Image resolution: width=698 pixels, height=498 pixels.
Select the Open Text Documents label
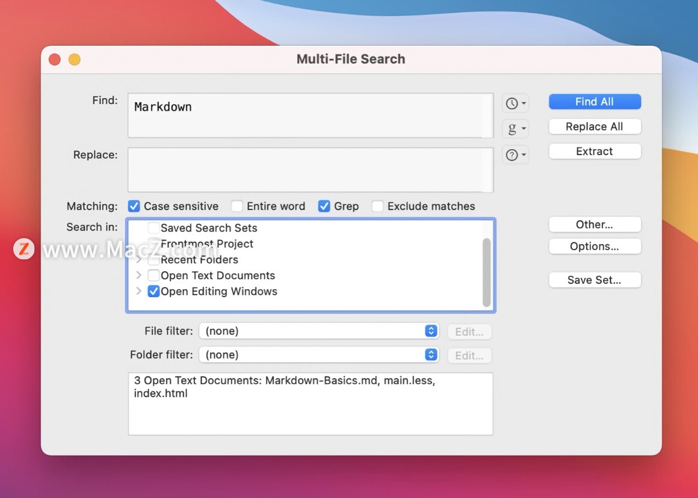(218, 275)
